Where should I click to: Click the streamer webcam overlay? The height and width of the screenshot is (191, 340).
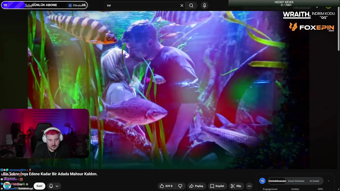point(44,133)
